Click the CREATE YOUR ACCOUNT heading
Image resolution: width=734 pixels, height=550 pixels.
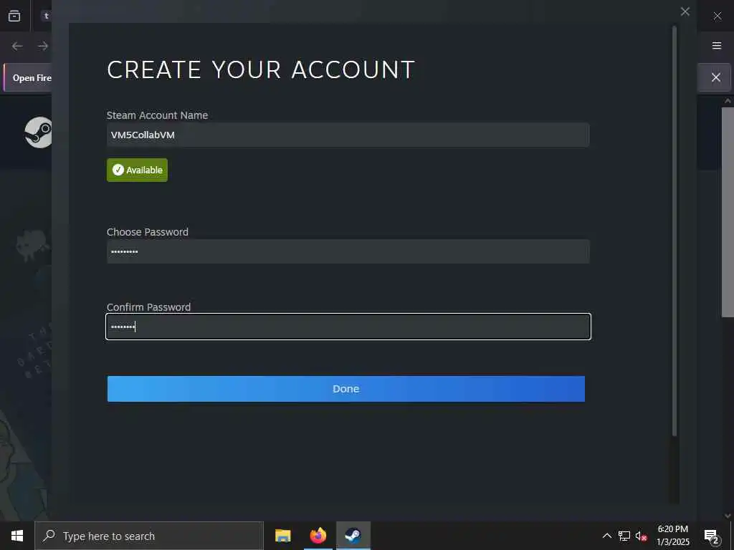coord(261,69)
